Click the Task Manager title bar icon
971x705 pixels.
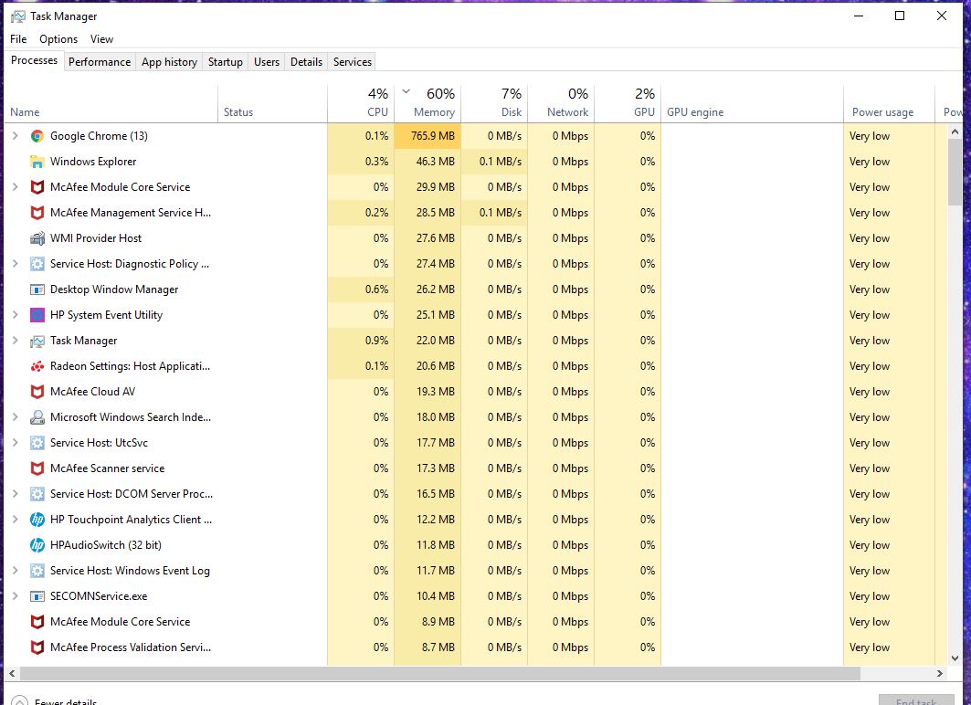click(18, 16)
